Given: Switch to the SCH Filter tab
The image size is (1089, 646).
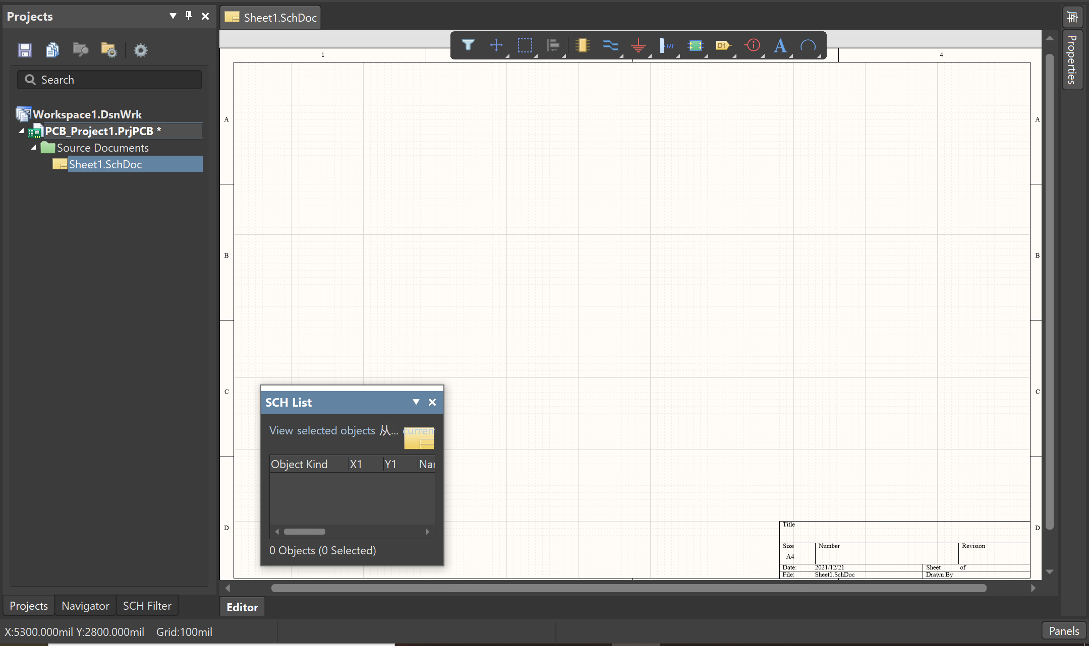Looking at the screenshot, I should [x=147, y=606].
